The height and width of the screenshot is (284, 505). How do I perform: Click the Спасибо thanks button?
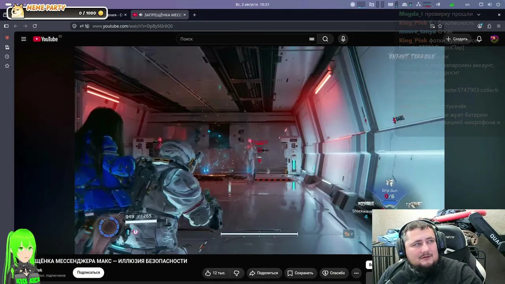334,273
